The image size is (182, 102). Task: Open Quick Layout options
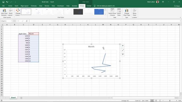click(x=11, y=12)
